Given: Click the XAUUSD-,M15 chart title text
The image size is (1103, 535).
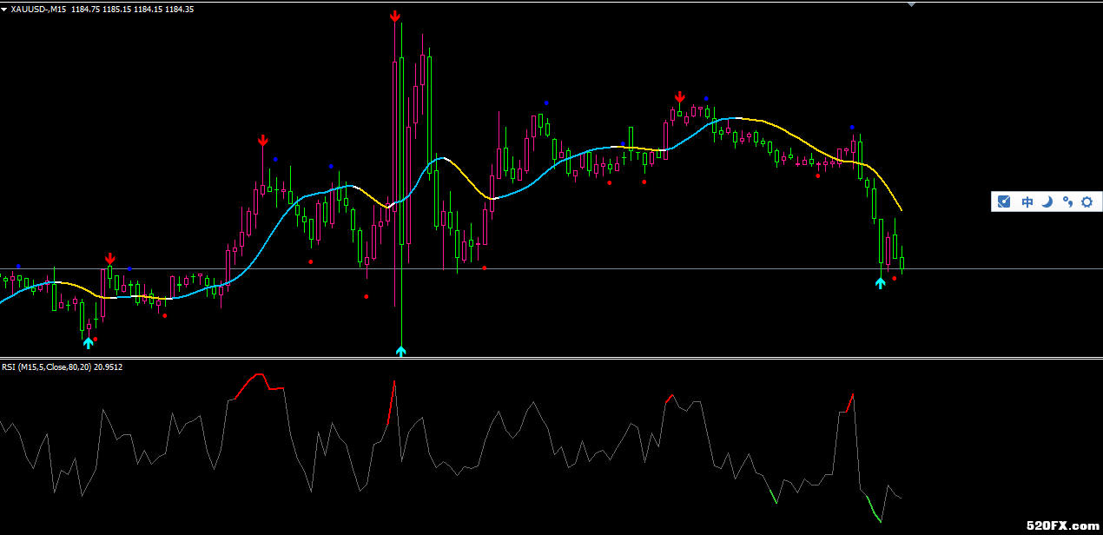Looking at the screenshot, I should pos(39,10).
